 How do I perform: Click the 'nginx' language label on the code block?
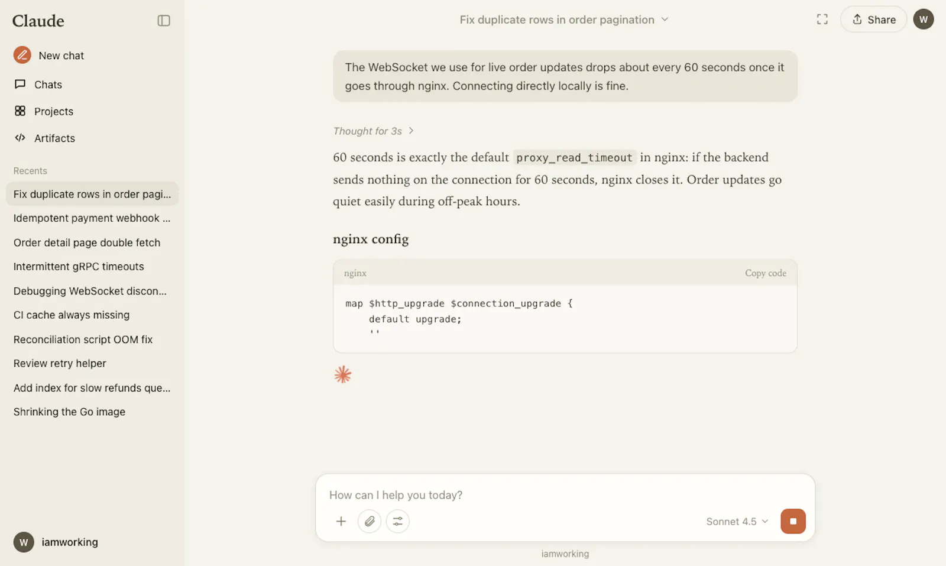click(x=355, y=273)
